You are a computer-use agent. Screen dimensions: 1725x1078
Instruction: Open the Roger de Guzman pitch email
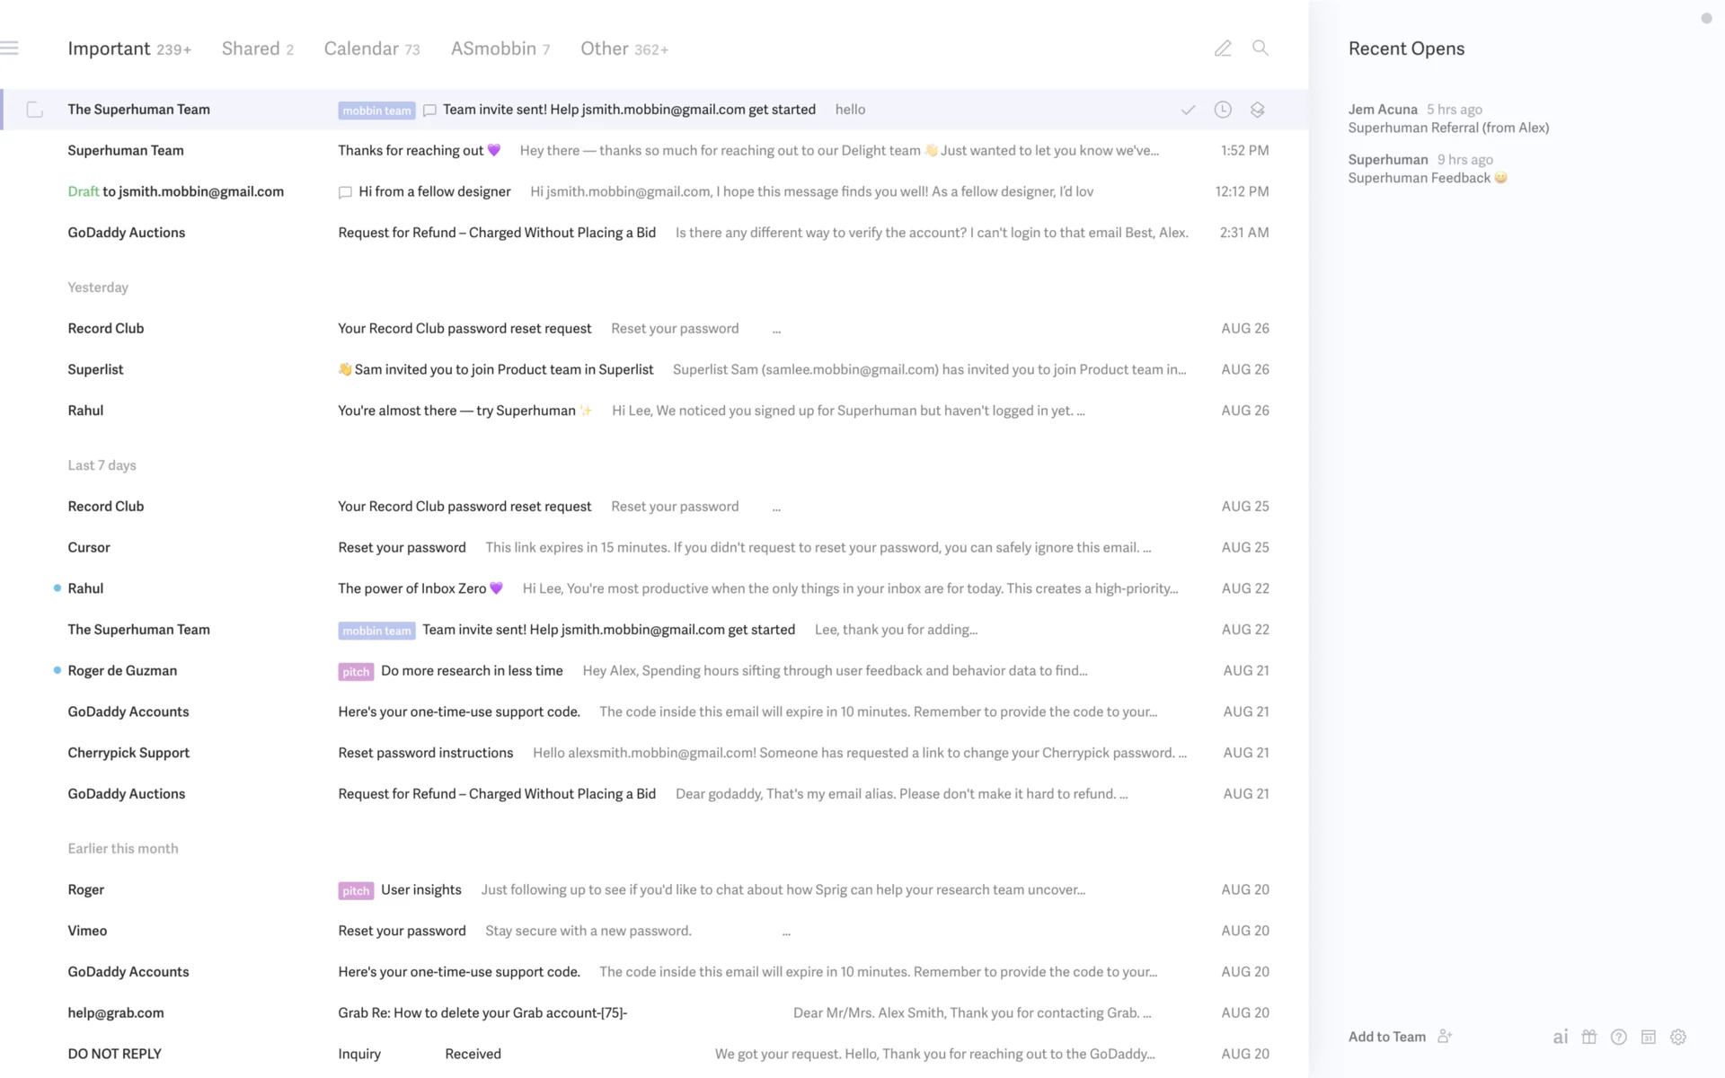pos(472,671)
